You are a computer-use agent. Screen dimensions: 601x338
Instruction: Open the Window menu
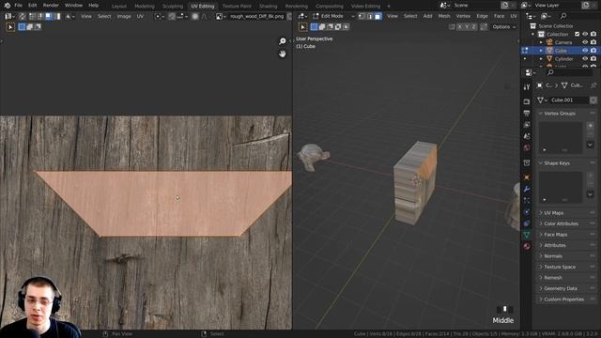(x=73, y=6)
